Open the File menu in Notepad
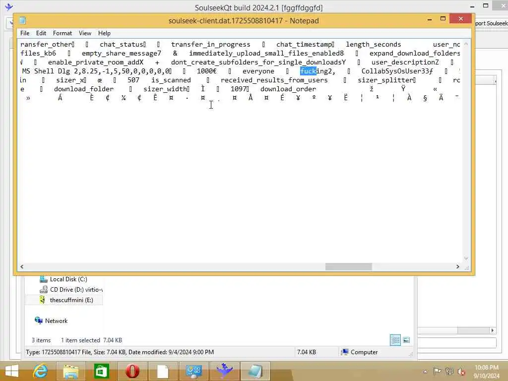Image resolution: width=508 pixels, height=381 pixels. [25, 33]
